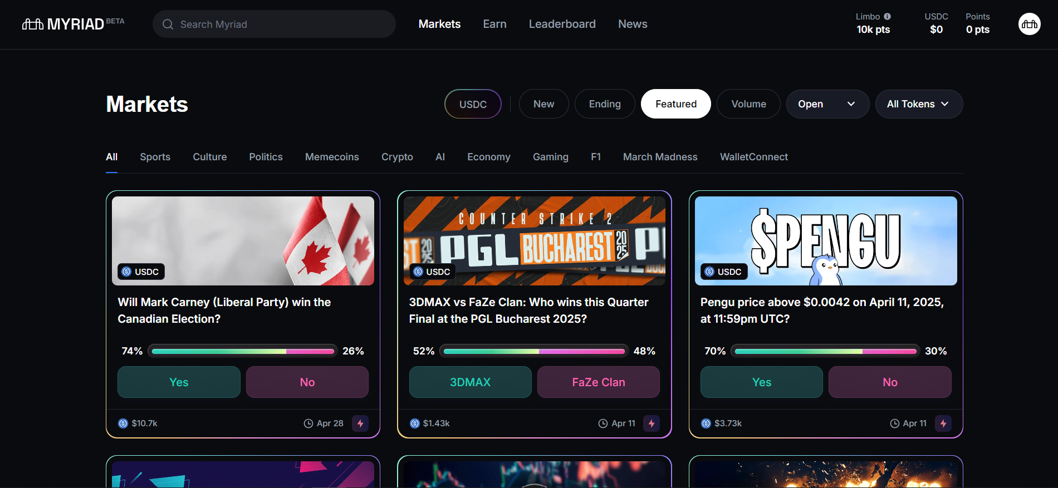Click the Pengu market probability bar
This screenshot has width=1058, height=488.
pos(825,351)
